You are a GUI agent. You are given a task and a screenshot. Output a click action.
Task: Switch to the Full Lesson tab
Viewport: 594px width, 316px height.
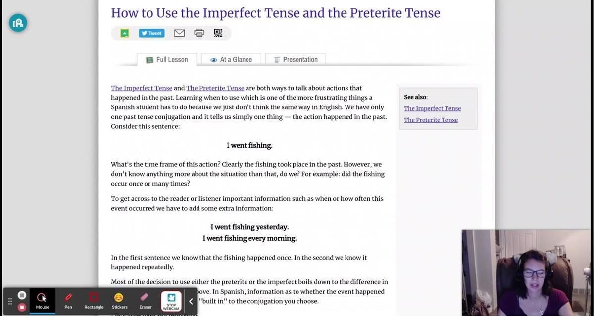click(167, 60)
